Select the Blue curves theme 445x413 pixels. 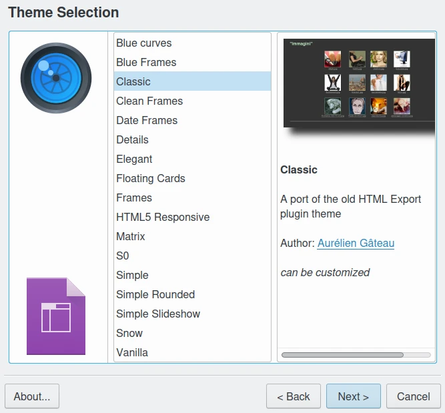tap(144, 43)
